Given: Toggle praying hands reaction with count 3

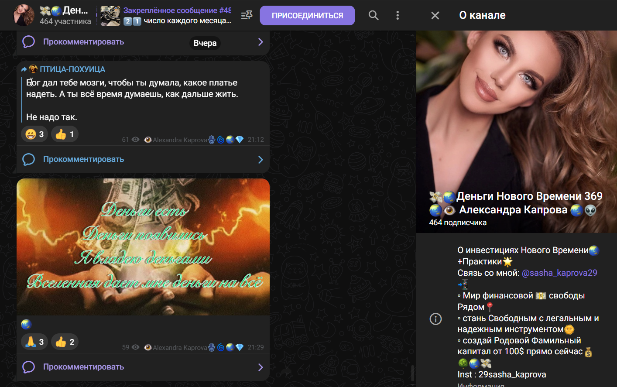Looking at the screenshot, I should 34,342.
